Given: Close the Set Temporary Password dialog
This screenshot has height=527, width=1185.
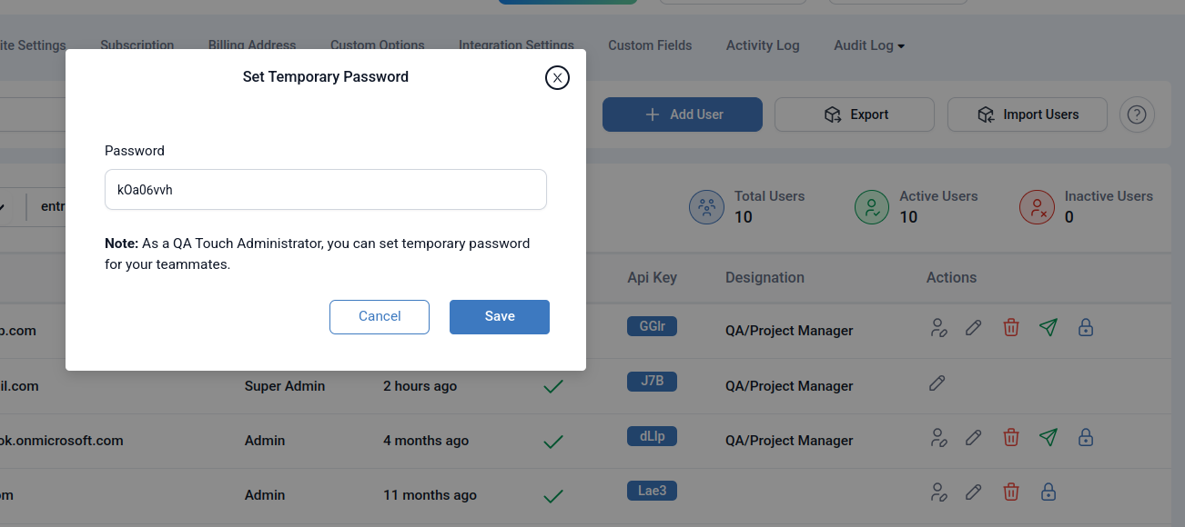Looking at the screenshot, I should 557,78.
